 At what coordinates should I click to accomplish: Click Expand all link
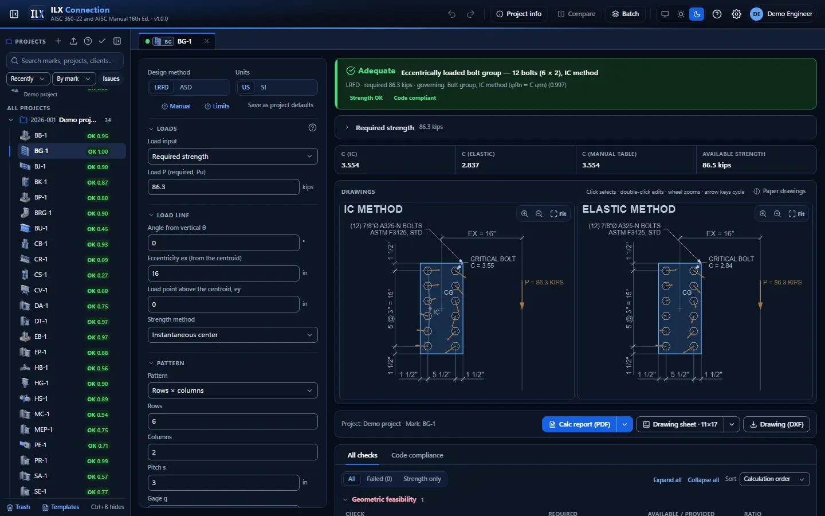point(667,480)
